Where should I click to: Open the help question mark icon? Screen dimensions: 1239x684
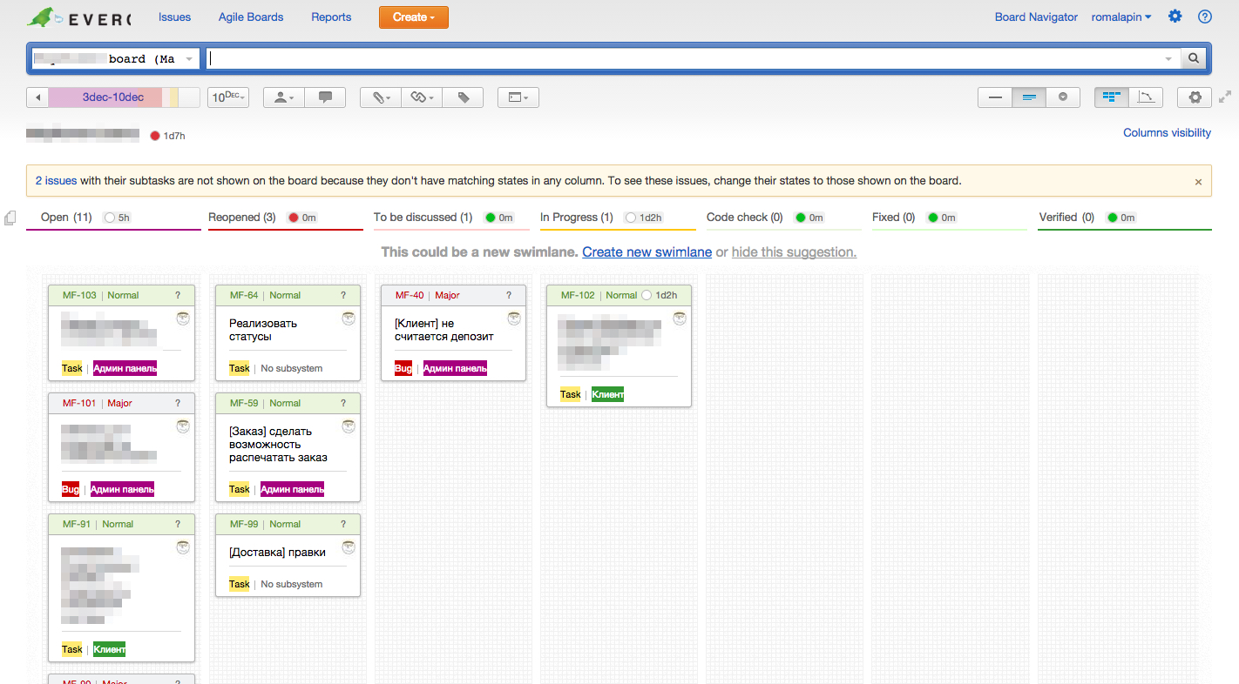(x=1205, y=17)
